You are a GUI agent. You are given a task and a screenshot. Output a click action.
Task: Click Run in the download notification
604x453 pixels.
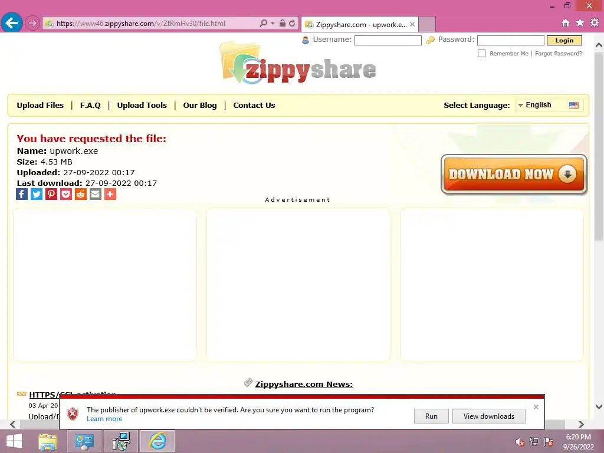[431, 416]
